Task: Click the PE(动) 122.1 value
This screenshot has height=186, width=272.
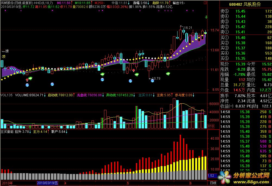Action: tap(259, 106)
